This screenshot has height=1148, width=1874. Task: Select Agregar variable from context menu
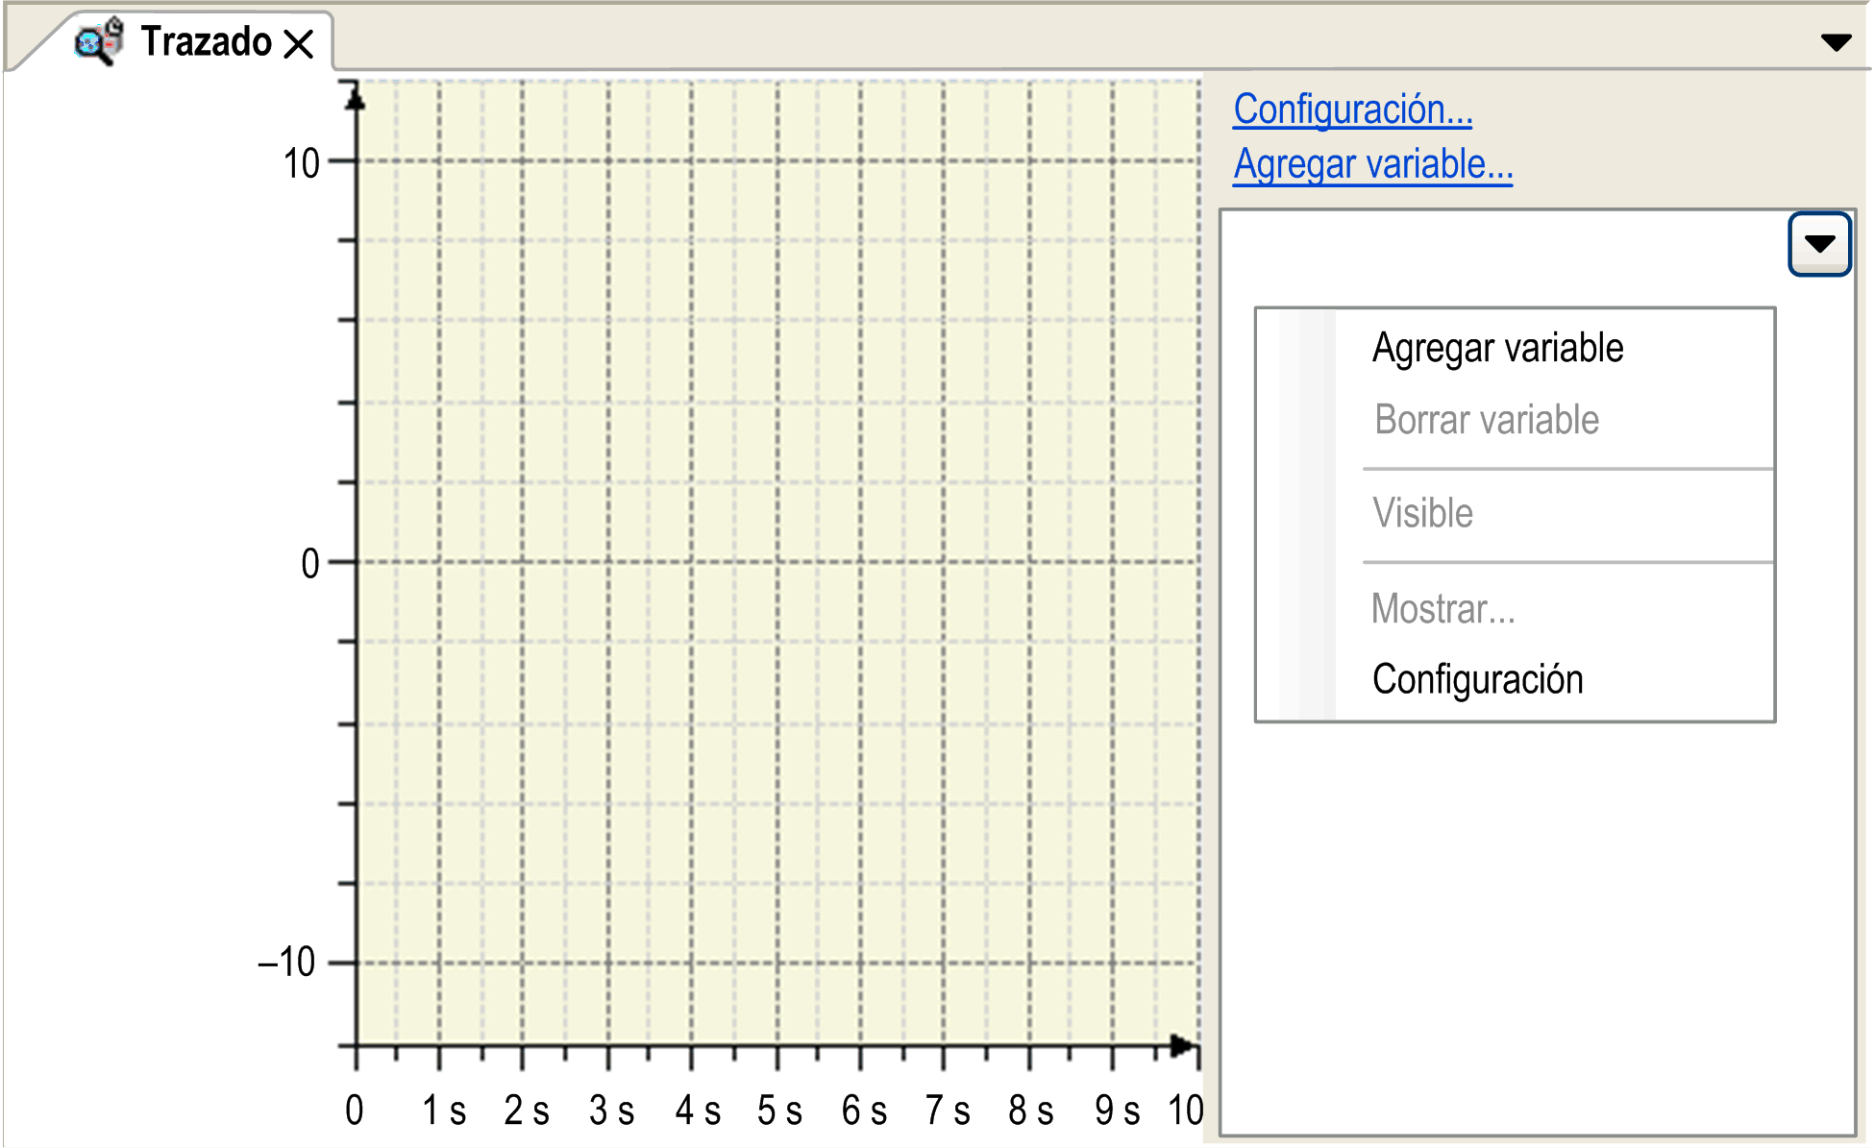point(1497,348)
